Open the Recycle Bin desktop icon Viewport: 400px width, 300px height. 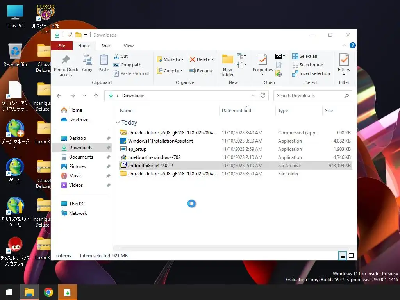tap(15, 55)
